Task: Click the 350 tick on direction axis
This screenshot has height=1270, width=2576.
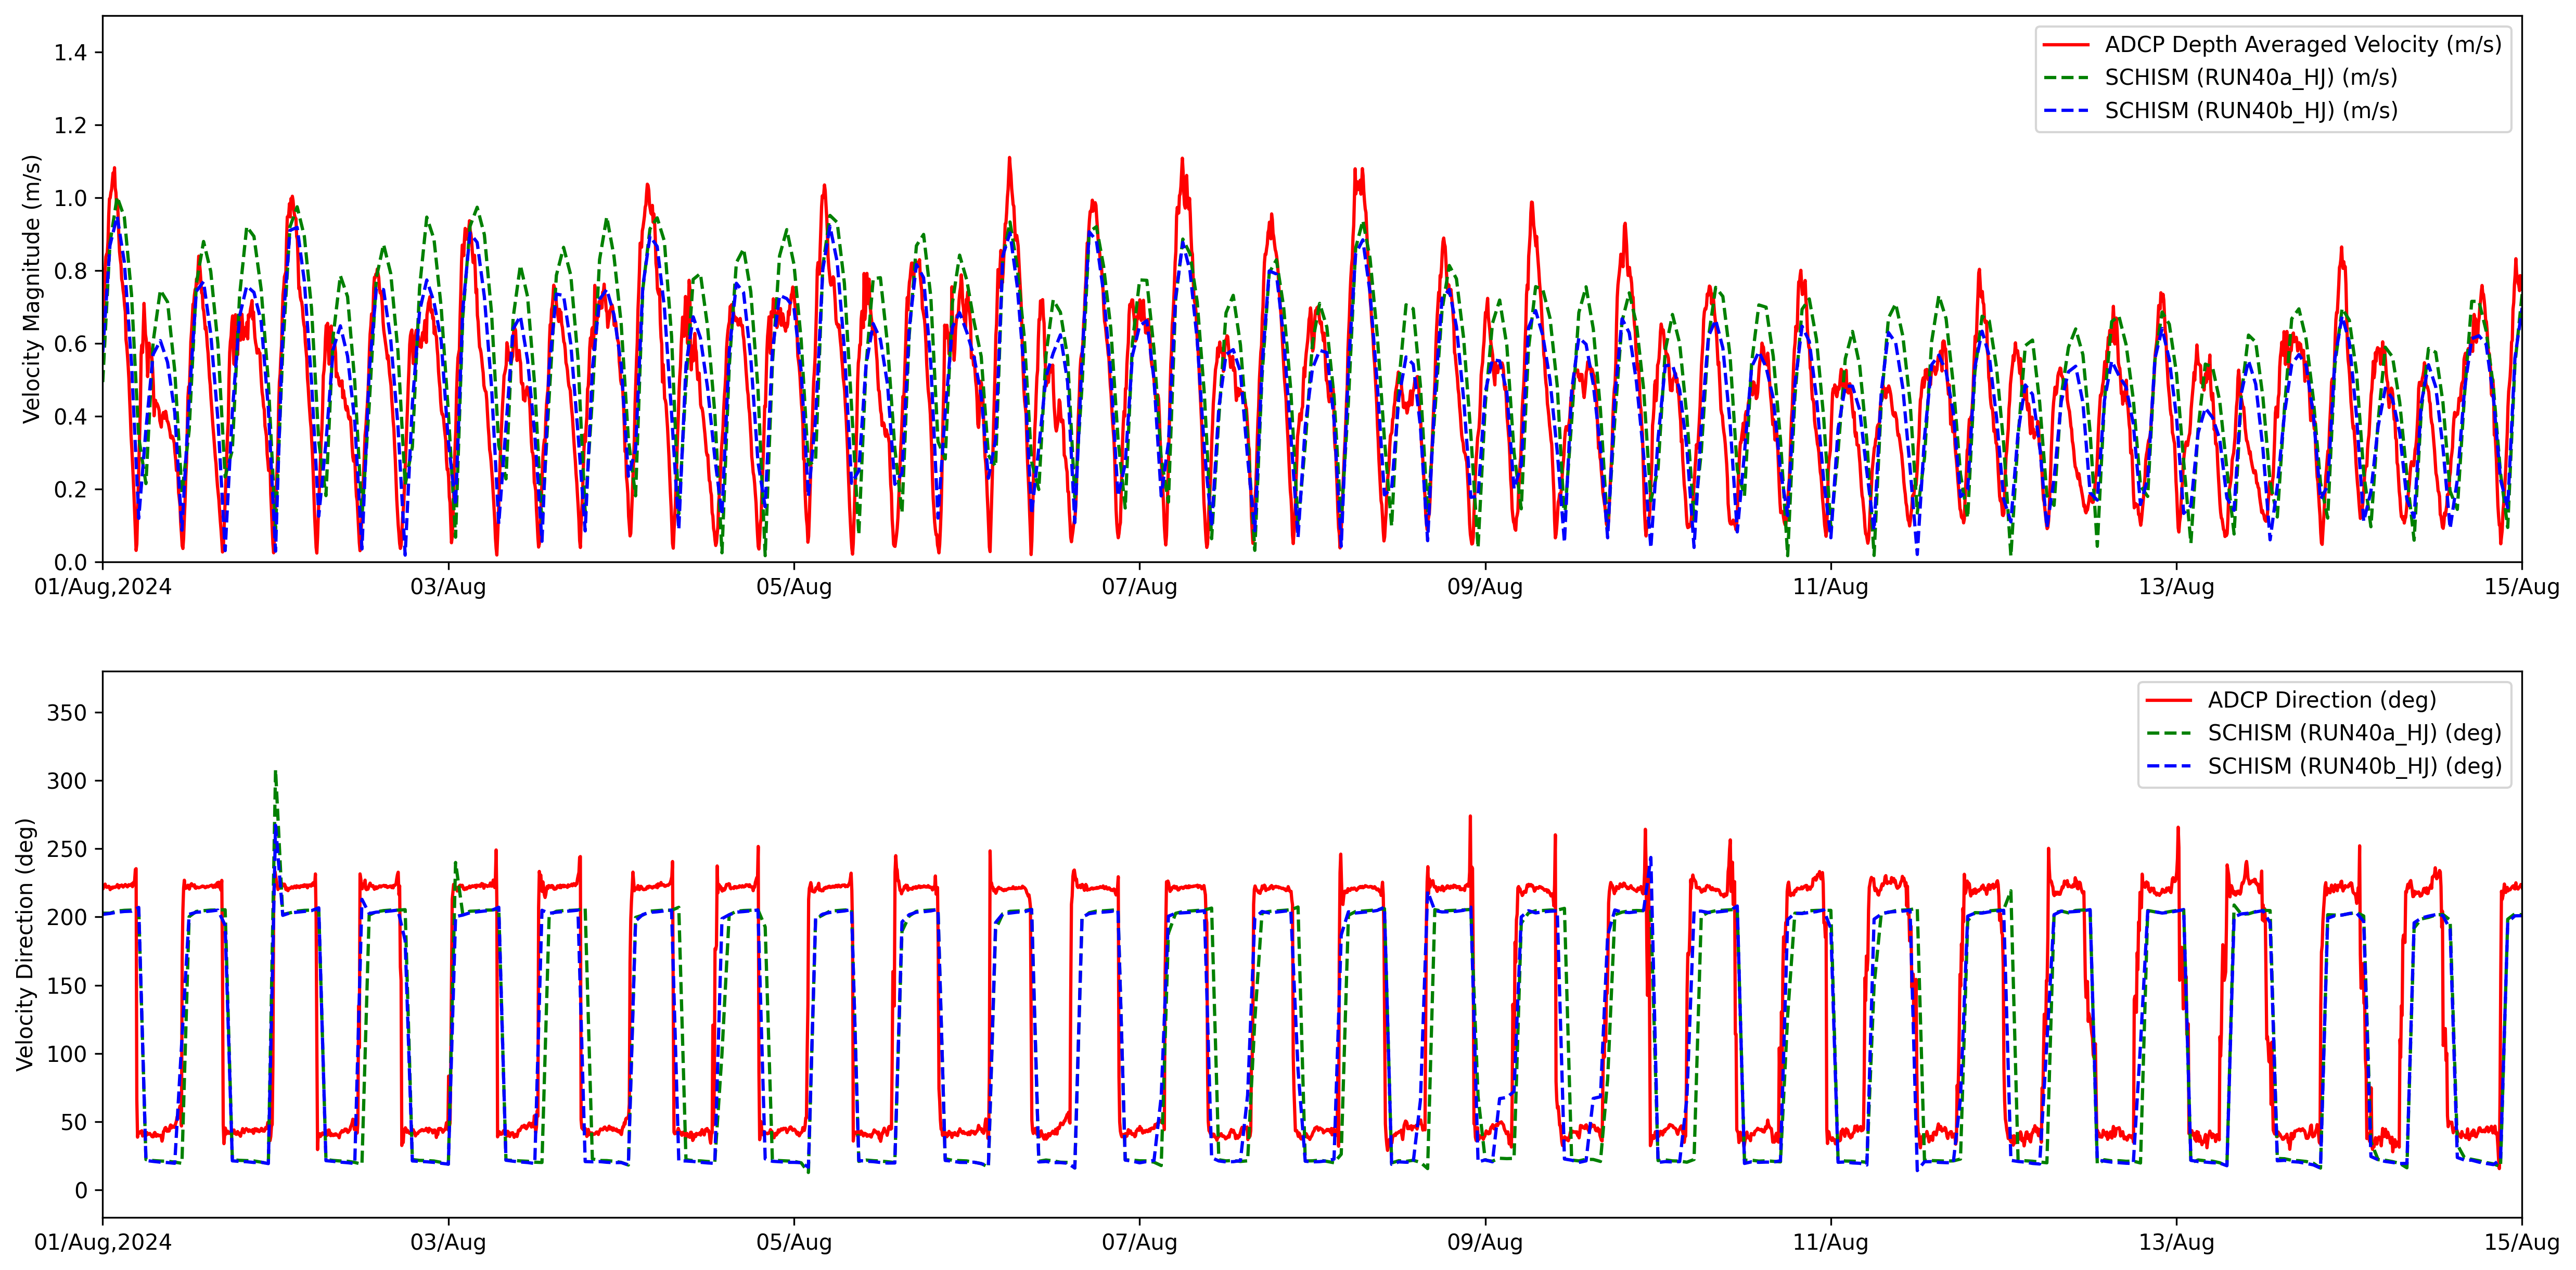Action: [67, 713]
